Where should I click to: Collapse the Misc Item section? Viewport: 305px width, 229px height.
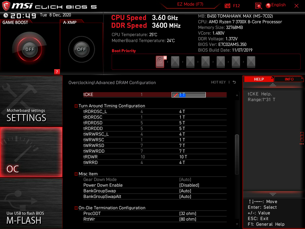[x=76, y=174]
